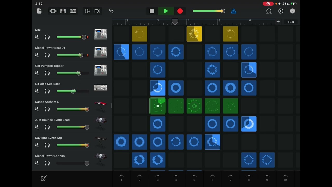
Task: Open the FX panel
Action: (x=97, y=11)
